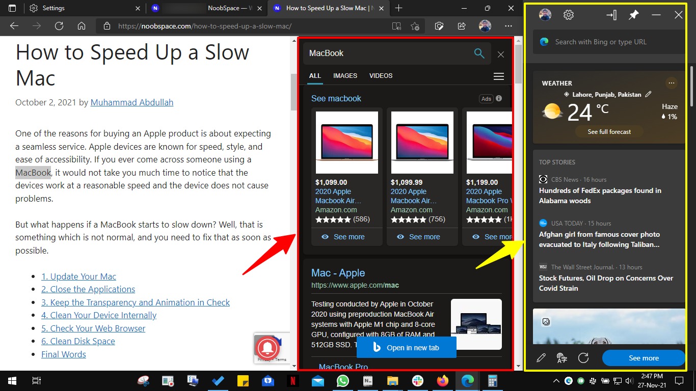The width and height of the screenshot is (696, 391).
Task: Open the Muhammad Abdullah author link
Action: (x=131, y=102)
